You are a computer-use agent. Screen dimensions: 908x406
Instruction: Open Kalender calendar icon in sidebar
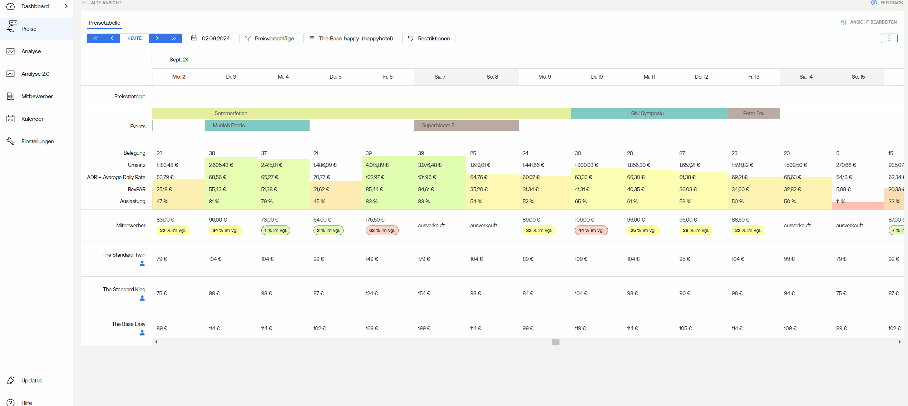(11, 119)
